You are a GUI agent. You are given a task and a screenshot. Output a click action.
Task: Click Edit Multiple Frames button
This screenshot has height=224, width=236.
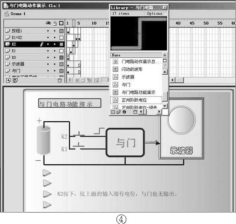click(x=89, y=80)
